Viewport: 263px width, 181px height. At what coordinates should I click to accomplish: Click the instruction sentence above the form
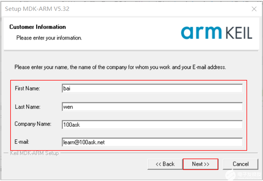120,67
